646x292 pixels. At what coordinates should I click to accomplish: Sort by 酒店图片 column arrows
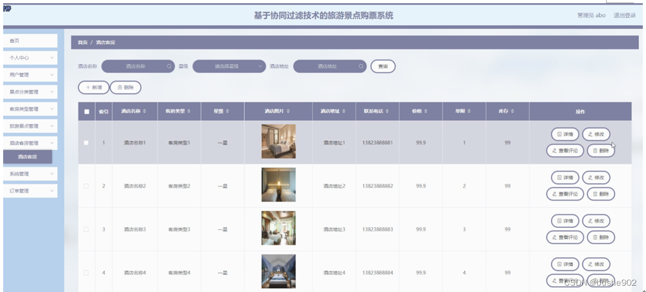[x=288, y=111]
